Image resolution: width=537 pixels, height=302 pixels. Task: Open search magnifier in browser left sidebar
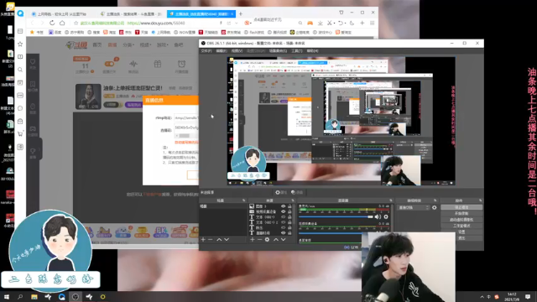[20, 70]
